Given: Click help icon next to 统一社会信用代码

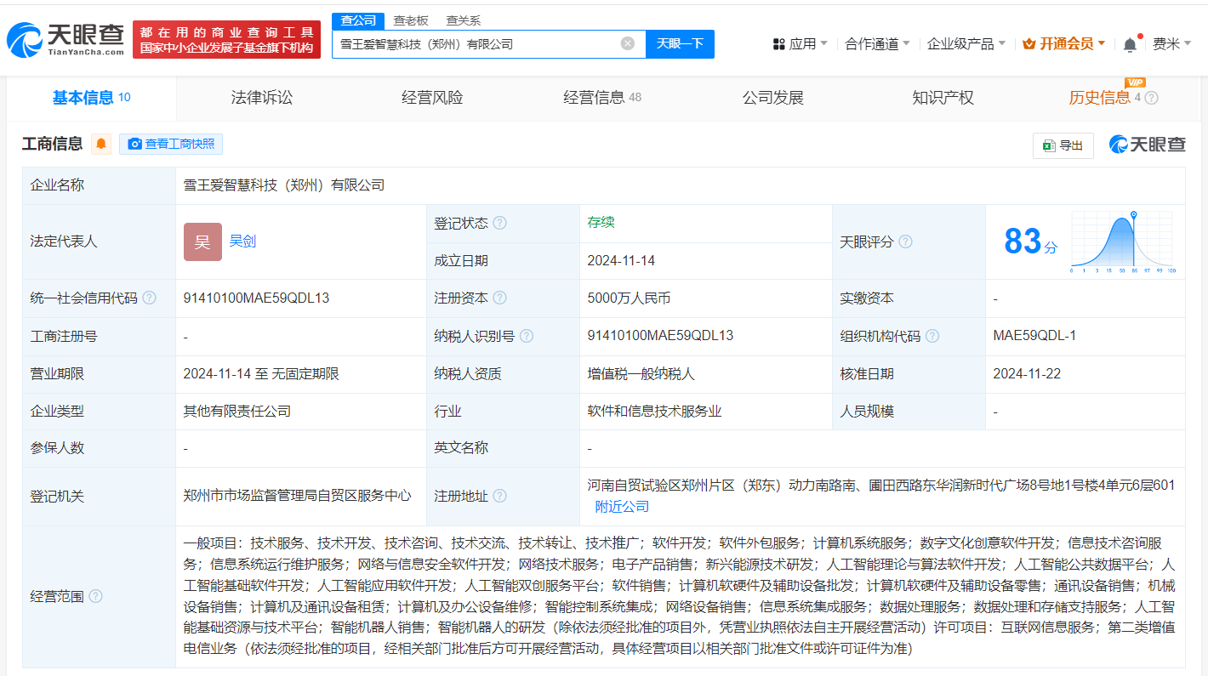Looking at the screenshot, I should (x=149, y=298).
